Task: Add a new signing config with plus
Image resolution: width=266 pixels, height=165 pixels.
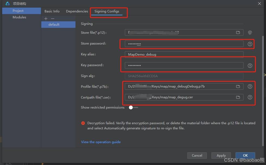Action: 46,19
